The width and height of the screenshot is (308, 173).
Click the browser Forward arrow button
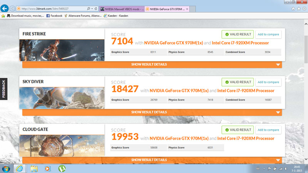click(x=12, y=8)
